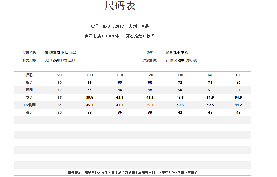Click the 裤长 row header

point(29,82)
